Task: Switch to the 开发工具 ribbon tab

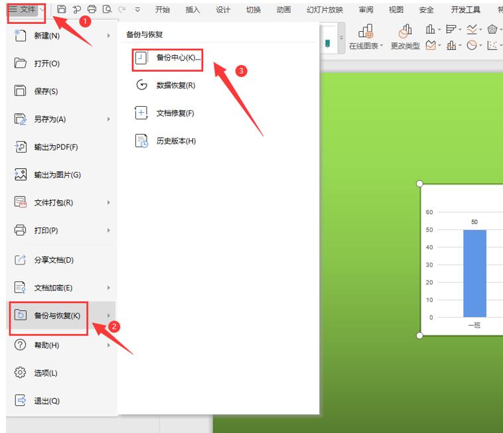Action: click(465, 10)
